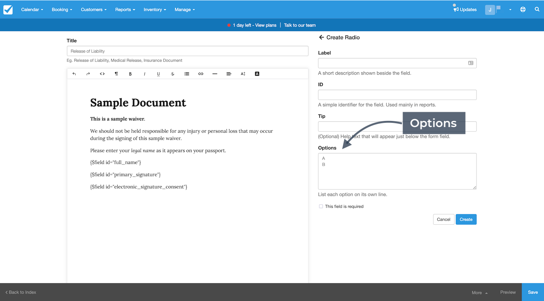Insert a horizontal line
The width and height of the screenshot is (544, 301).
point(215,74)
